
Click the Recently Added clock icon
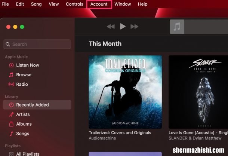pyautogui.click(x=11, y=105)
